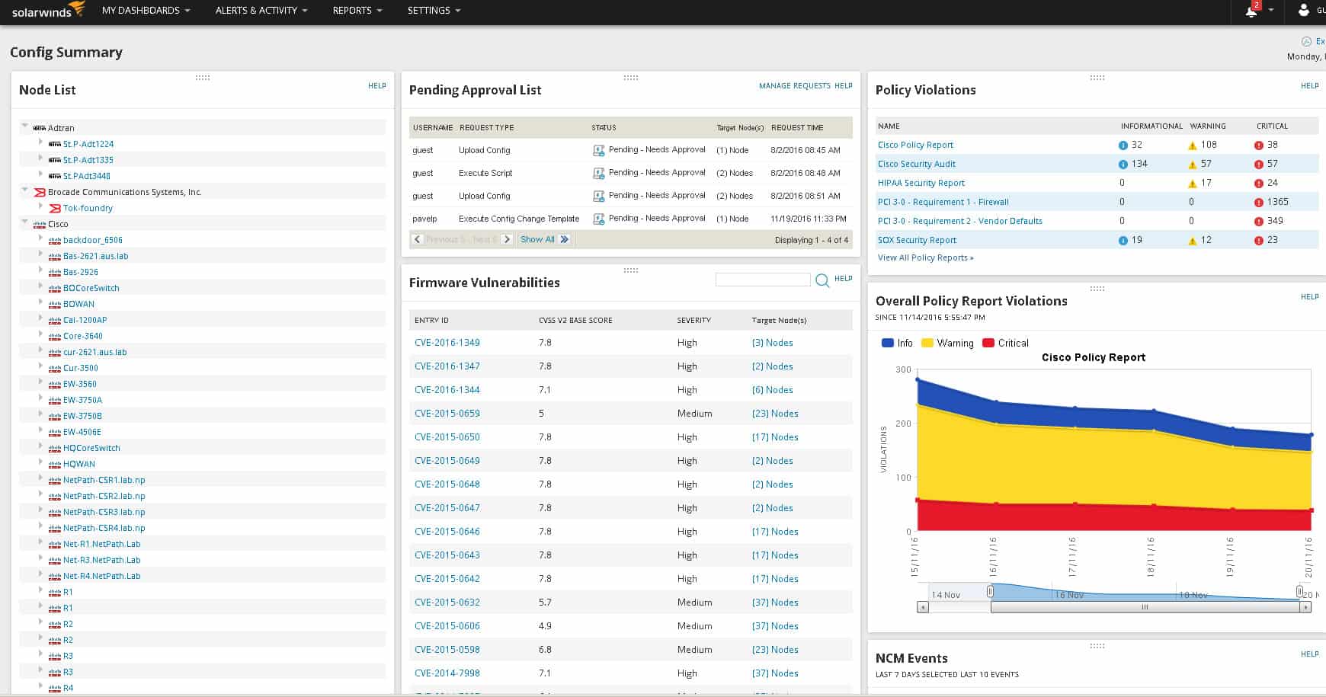Click the critical icon in Cisco Policy Report row
The width and height of the screenshot is (1326, 697).
click(x=1259, y=145)
